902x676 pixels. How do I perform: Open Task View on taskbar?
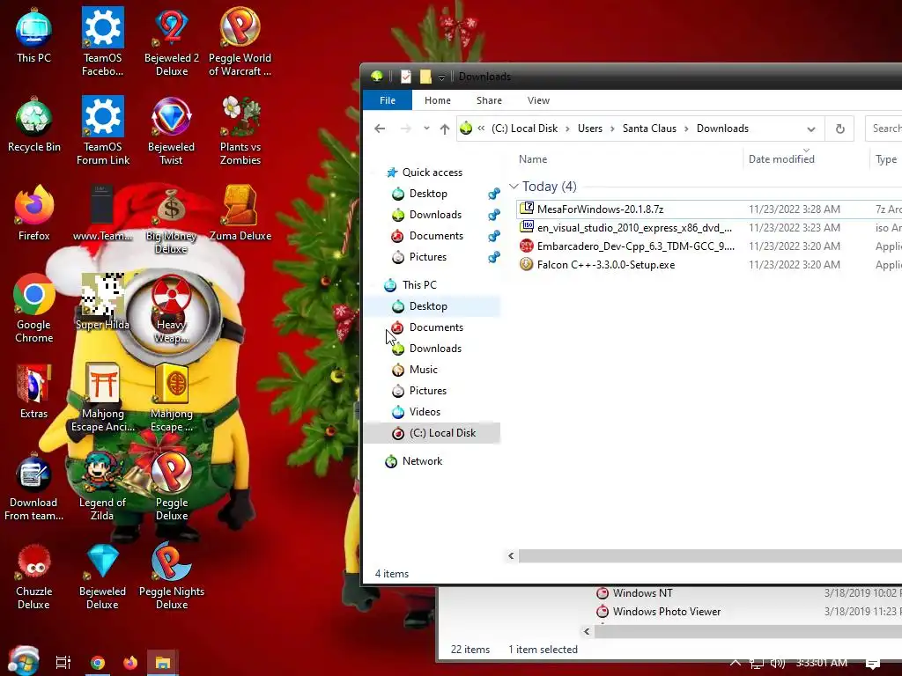point(63,663)
